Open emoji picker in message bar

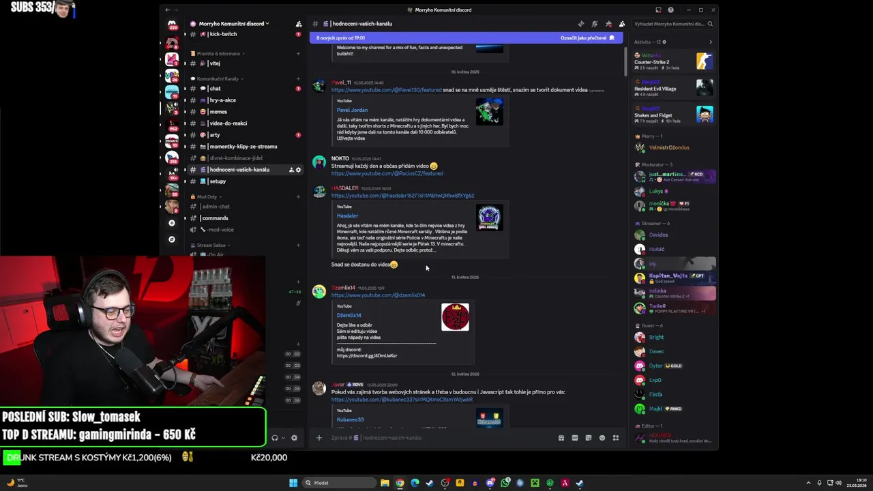click(602, 438)
